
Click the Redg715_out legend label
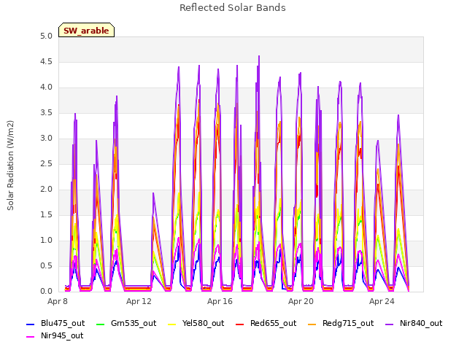pyautogui.click(x=348, y=324)
